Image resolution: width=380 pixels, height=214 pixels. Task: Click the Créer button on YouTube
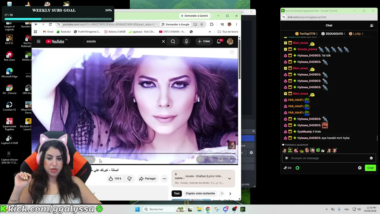[x=204, y=41]
